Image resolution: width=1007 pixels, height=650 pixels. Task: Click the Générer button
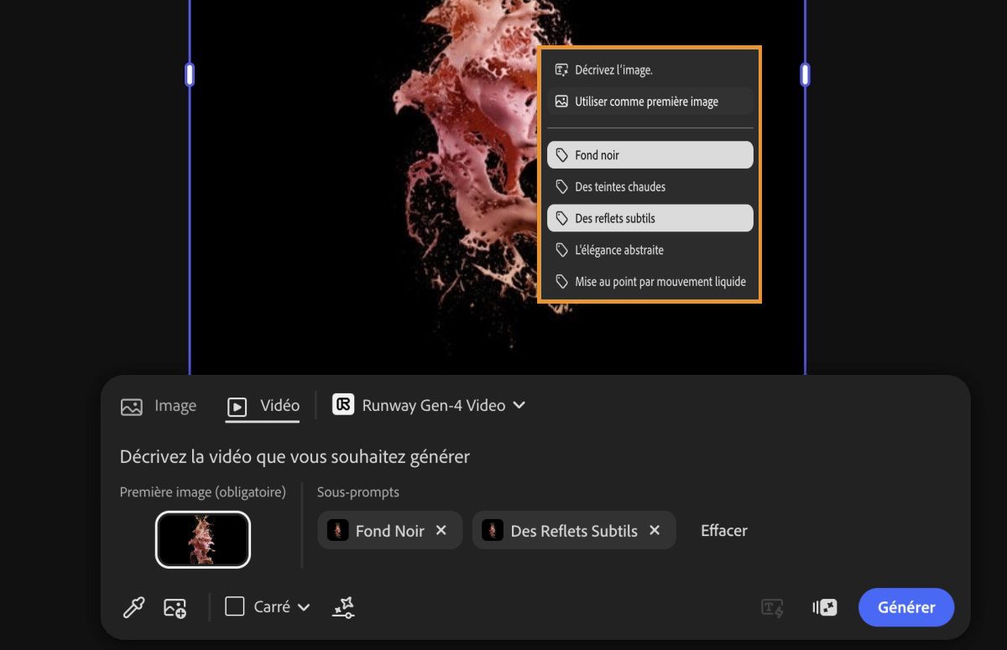pyautogui.click(x=906, y=607)
